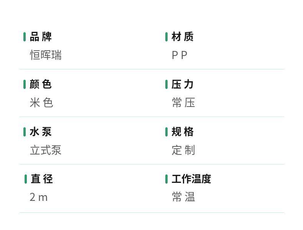Click the diameter value 2m
This screenshot has height=230, width=303.
(39, 197)
